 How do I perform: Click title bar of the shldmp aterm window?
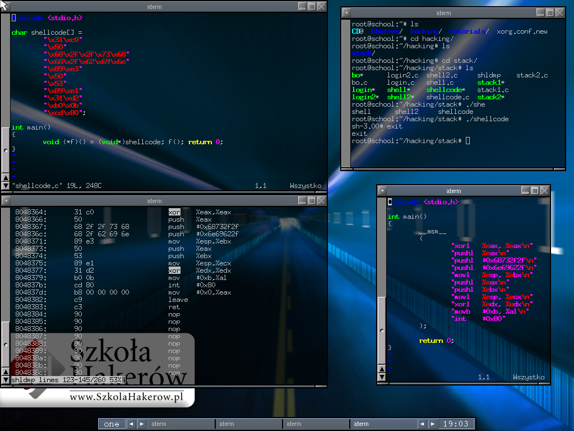[154, 201]
